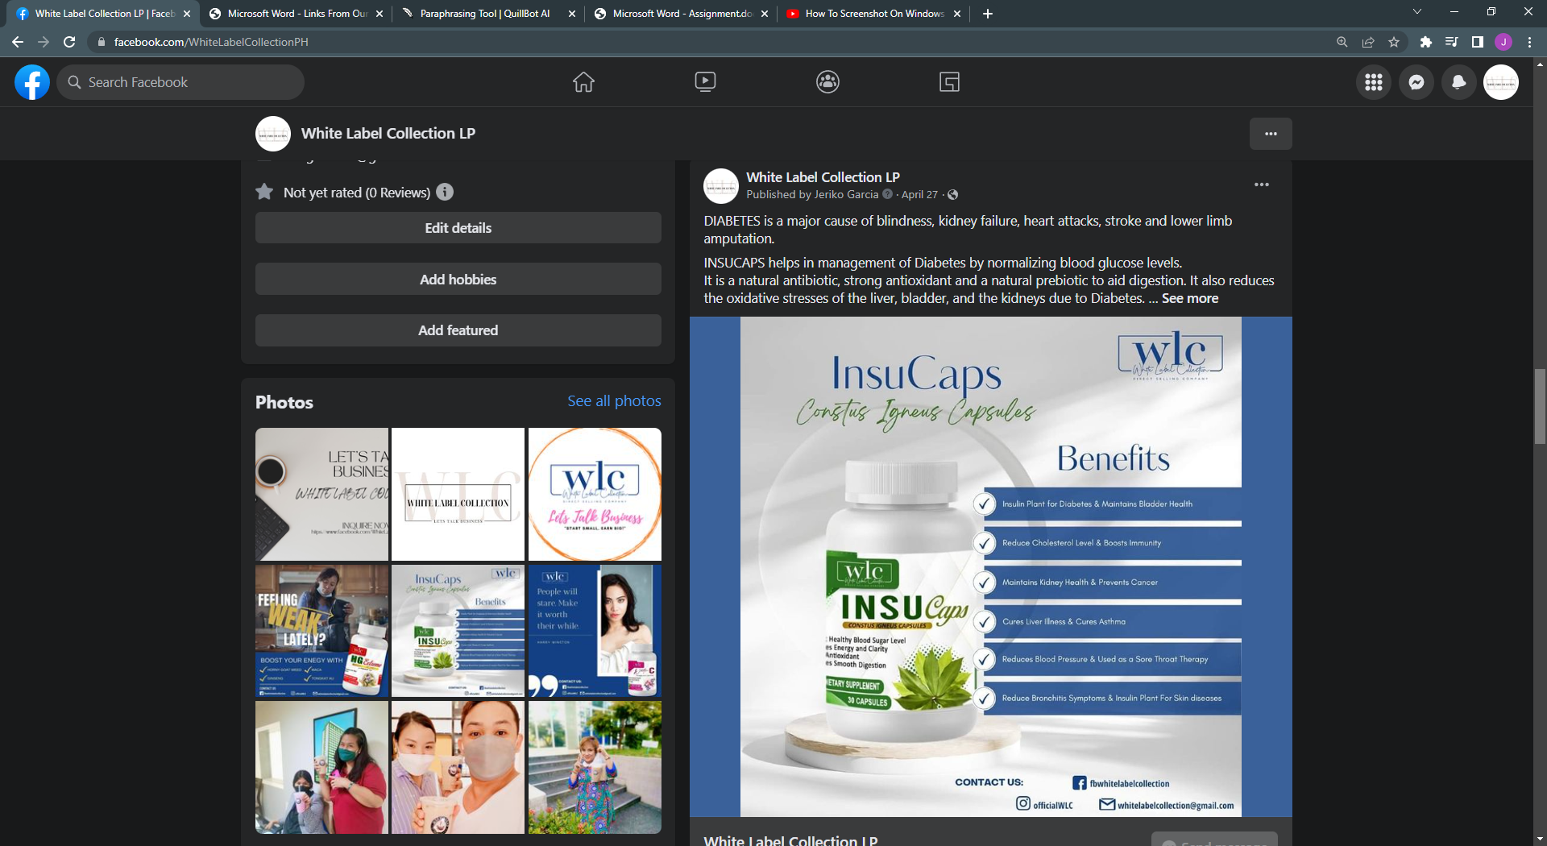Open the wlc Lets Talk Business circle thumbnail

click(x=595, y=494)
